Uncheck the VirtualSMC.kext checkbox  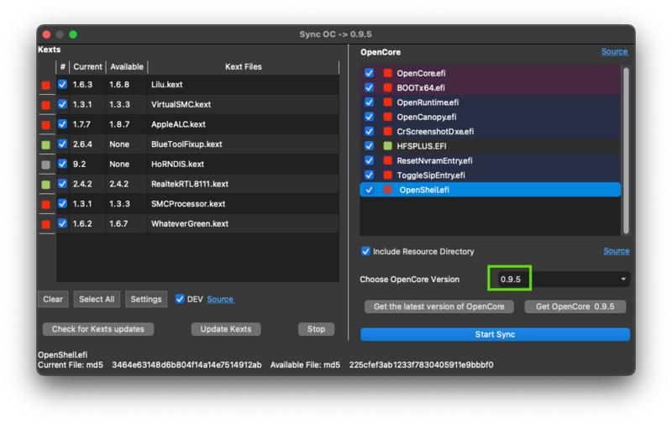(62, 104)
